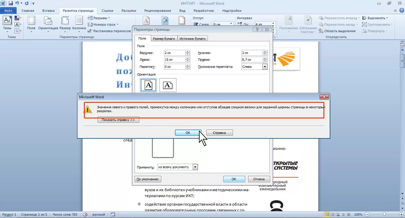Click По умолчанию button
Viewport: 405px width, 218px height.
[x=148, y=179]
